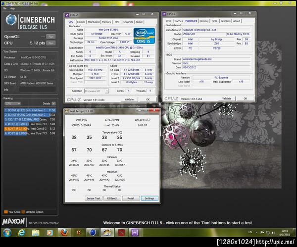Screen dimensions: 297x247
Task: Select the 8C/16T 3.20 GHz Xeon ranking entry
Action: coord(30,110)
